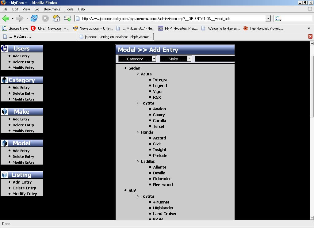Screen dimensions: 314x228
Task: Close the current tab with red X
Action: [x=310, y=36]
